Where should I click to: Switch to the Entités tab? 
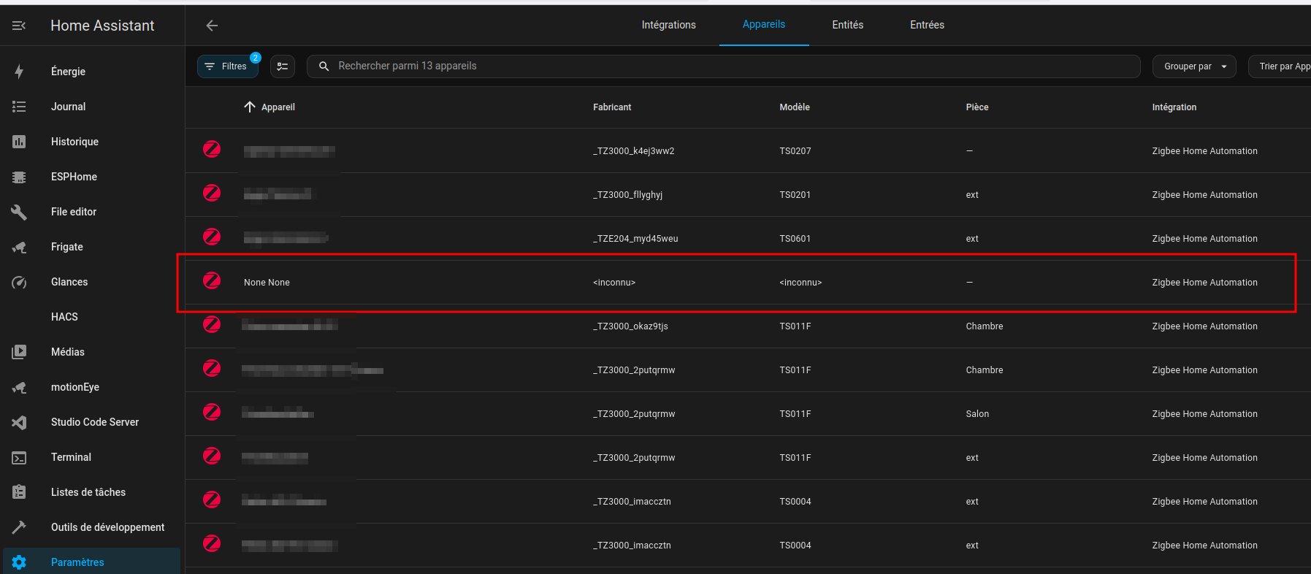pos(848,25)
